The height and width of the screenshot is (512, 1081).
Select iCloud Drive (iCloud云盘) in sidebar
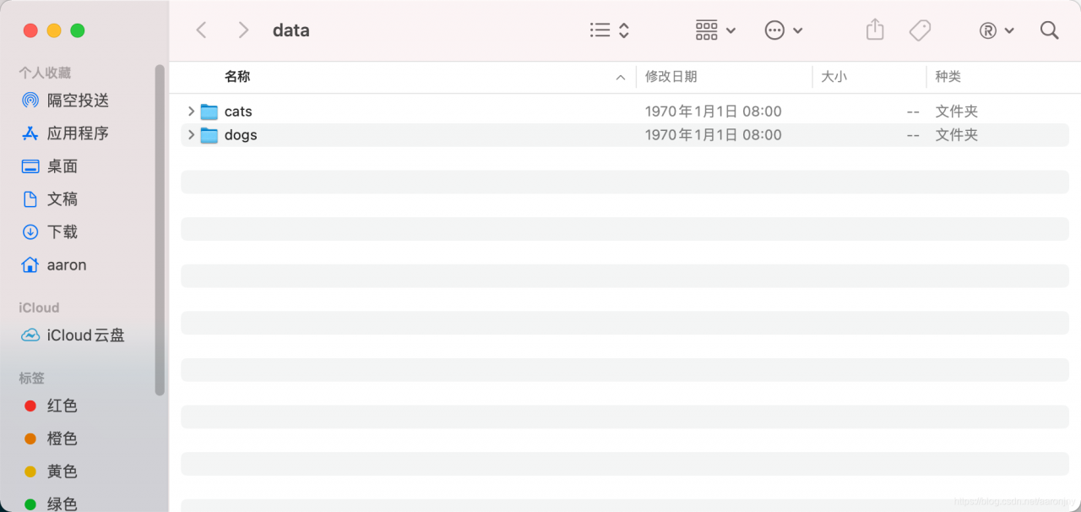pos(85,335)
